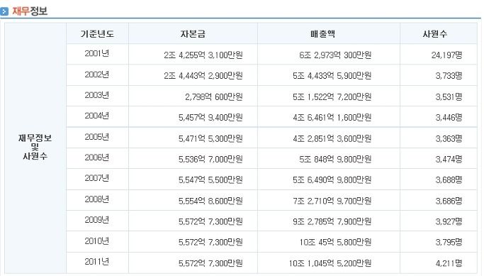The height and width of the screenshot is (276, 484).
Task: Click the 자본금 column header
Action: 193,33
